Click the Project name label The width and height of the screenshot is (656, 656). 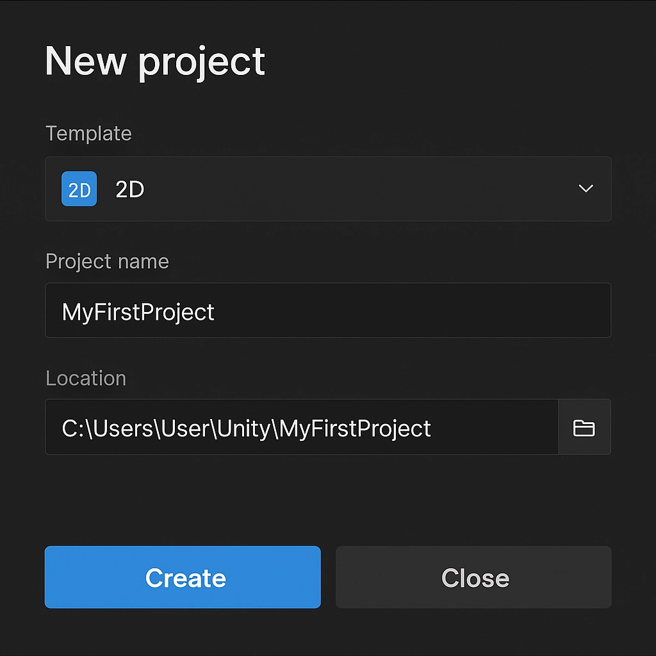tap(107, 261)
